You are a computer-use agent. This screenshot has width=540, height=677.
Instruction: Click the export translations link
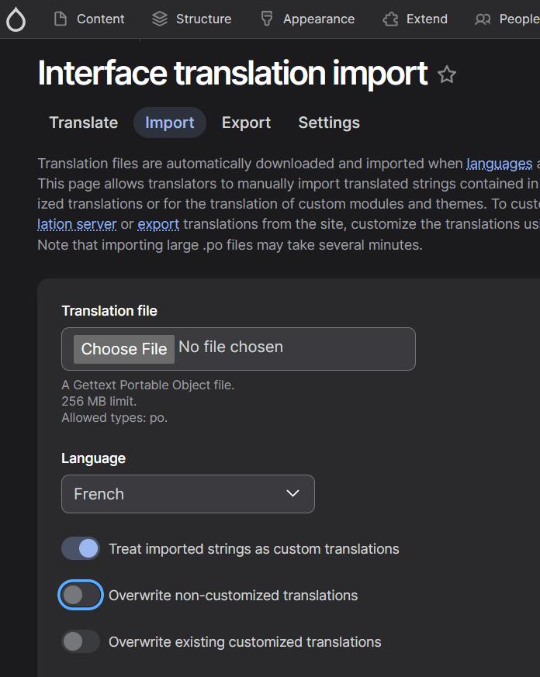[x=158, y=224]
